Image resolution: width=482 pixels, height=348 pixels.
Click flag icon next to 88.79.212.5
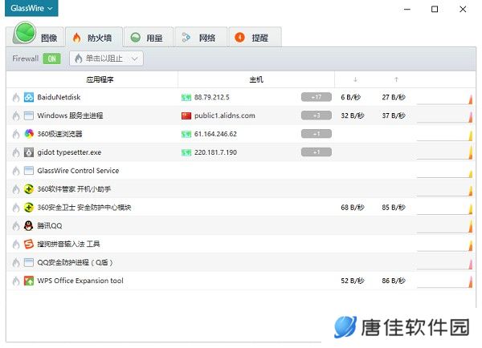pyautogui.click(x=186, y=98)
